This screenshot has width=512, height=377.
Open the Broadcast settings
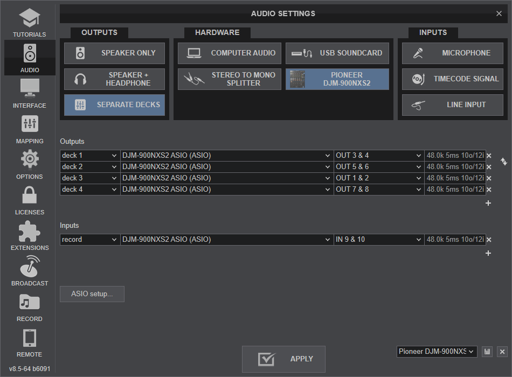click(29, 271)
